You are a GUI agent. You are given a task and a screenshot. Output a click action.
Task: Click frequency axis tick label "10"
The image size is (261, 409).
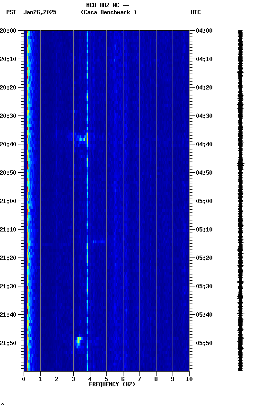click(189, 379)
